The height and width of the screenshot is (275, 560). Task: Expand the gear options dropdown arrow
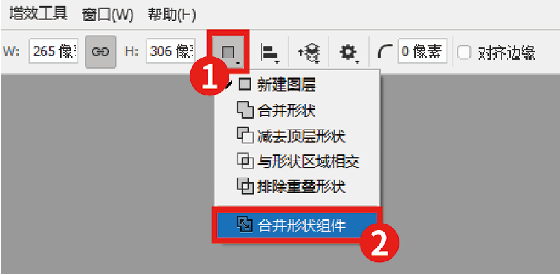click(357, 62)
